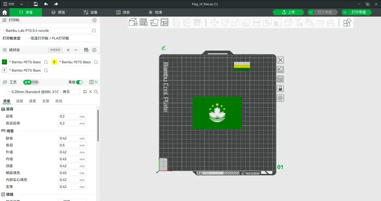381x201 pixels.
Task: Select the 速度 speed settings tab
Action: click(32, 101)
